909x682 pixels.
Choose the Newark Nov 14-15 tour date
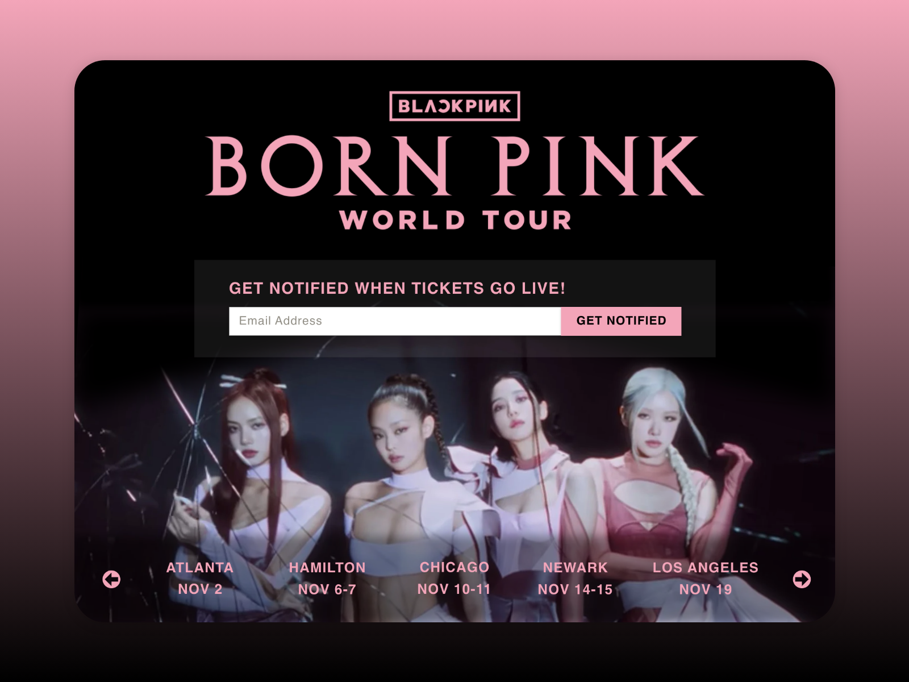tap(576, 579)
